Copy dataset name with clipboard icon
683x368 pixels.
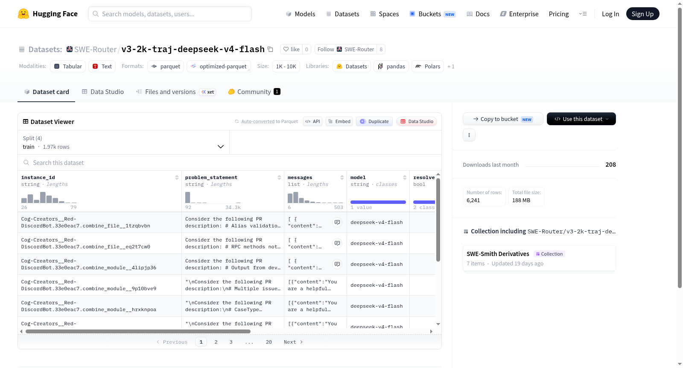pyautogui.click(x=270, y=49)
